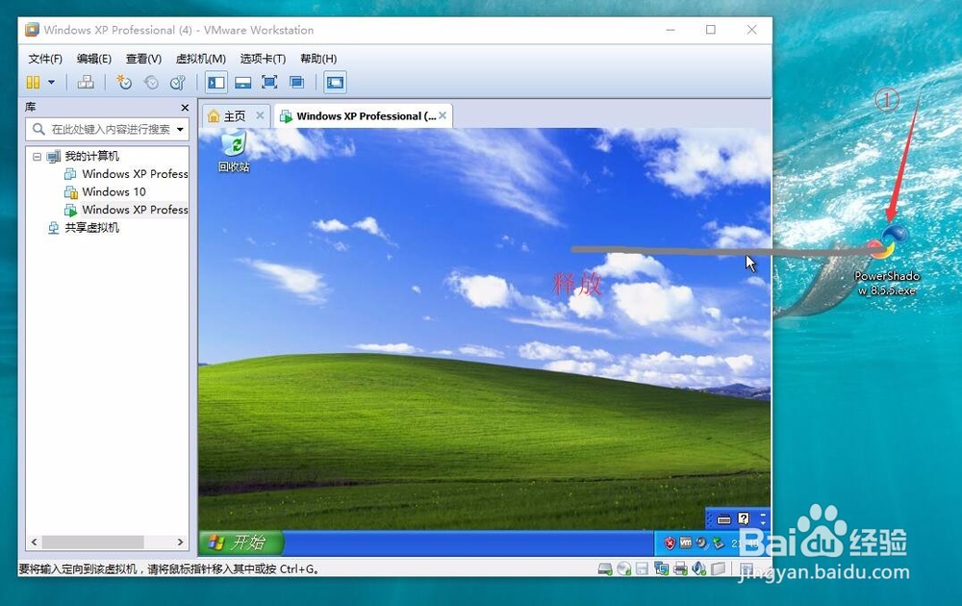This screenshot has width=962, height=606.
Task: Click the network adapter status icon
Action: pos(662,569)
